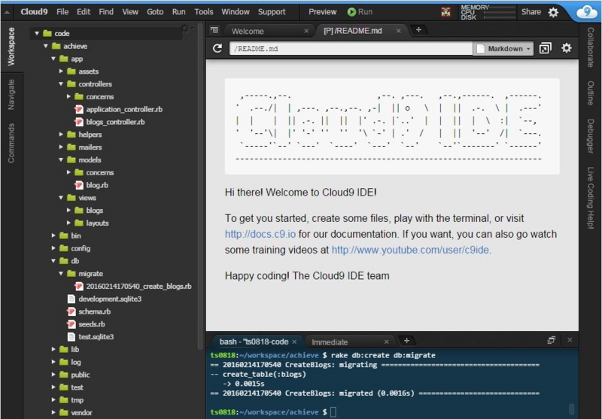
Task: Expand the assets folder
Action: click(x=61, y=71)
